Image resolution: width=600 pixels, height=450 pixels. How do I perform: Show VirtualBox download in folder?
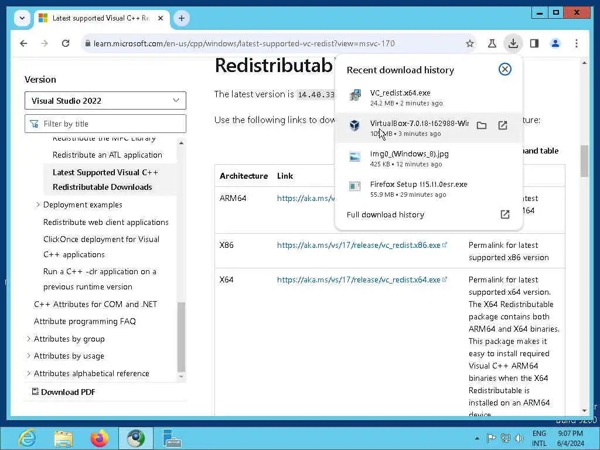482,125
